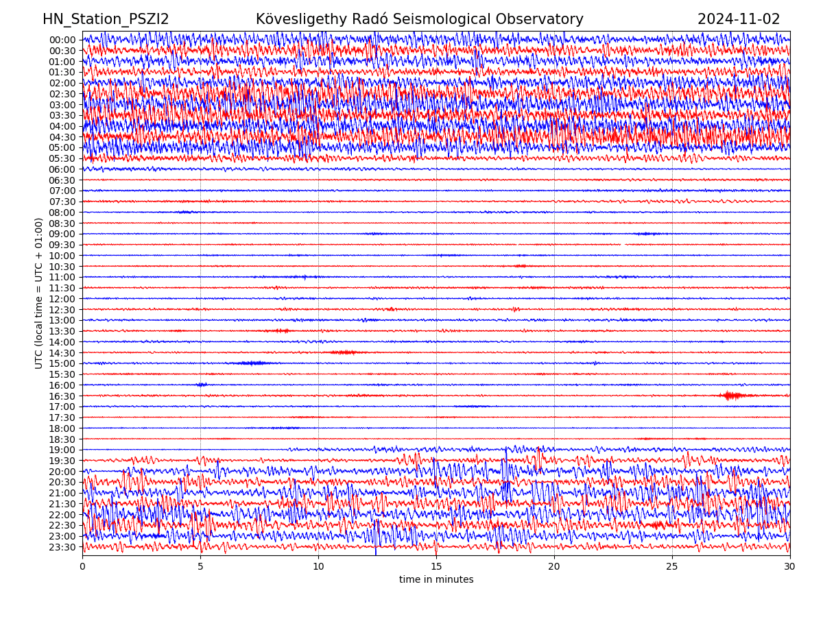The height and width of the screenshot is (617, 823).
Task: Click the red seismic burst on 16:30 trace
Action: click(x=732, y=396)
